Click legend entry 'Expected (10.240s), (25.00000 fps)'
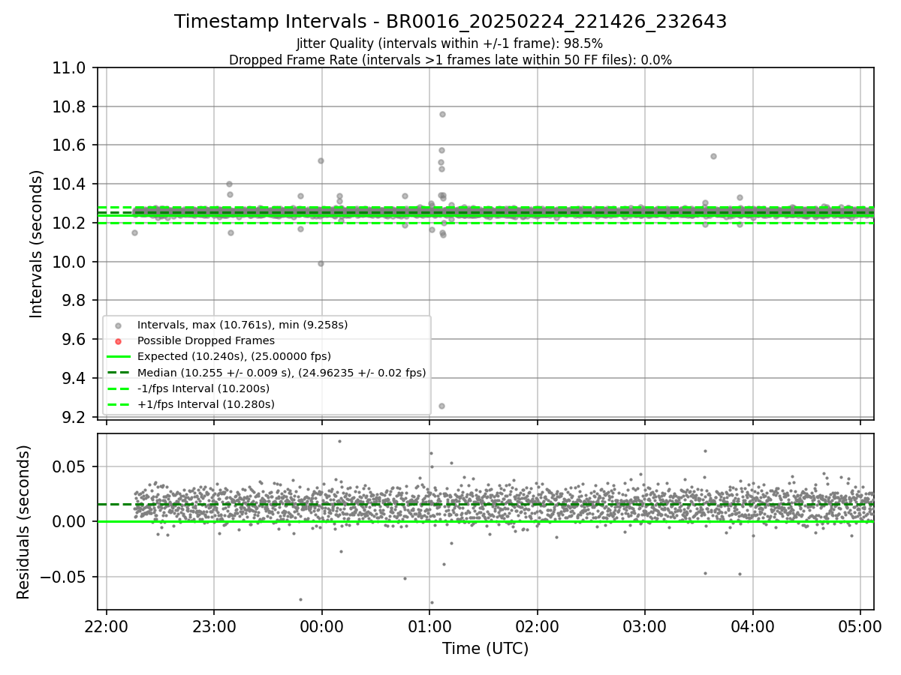Screen dimensions: 901x675 click(x=234, y=356)
